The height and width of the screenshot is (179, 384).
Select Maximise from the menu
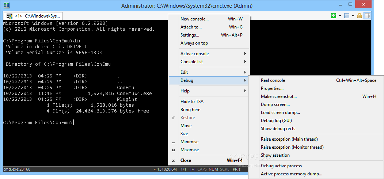(x=209, y=150)
